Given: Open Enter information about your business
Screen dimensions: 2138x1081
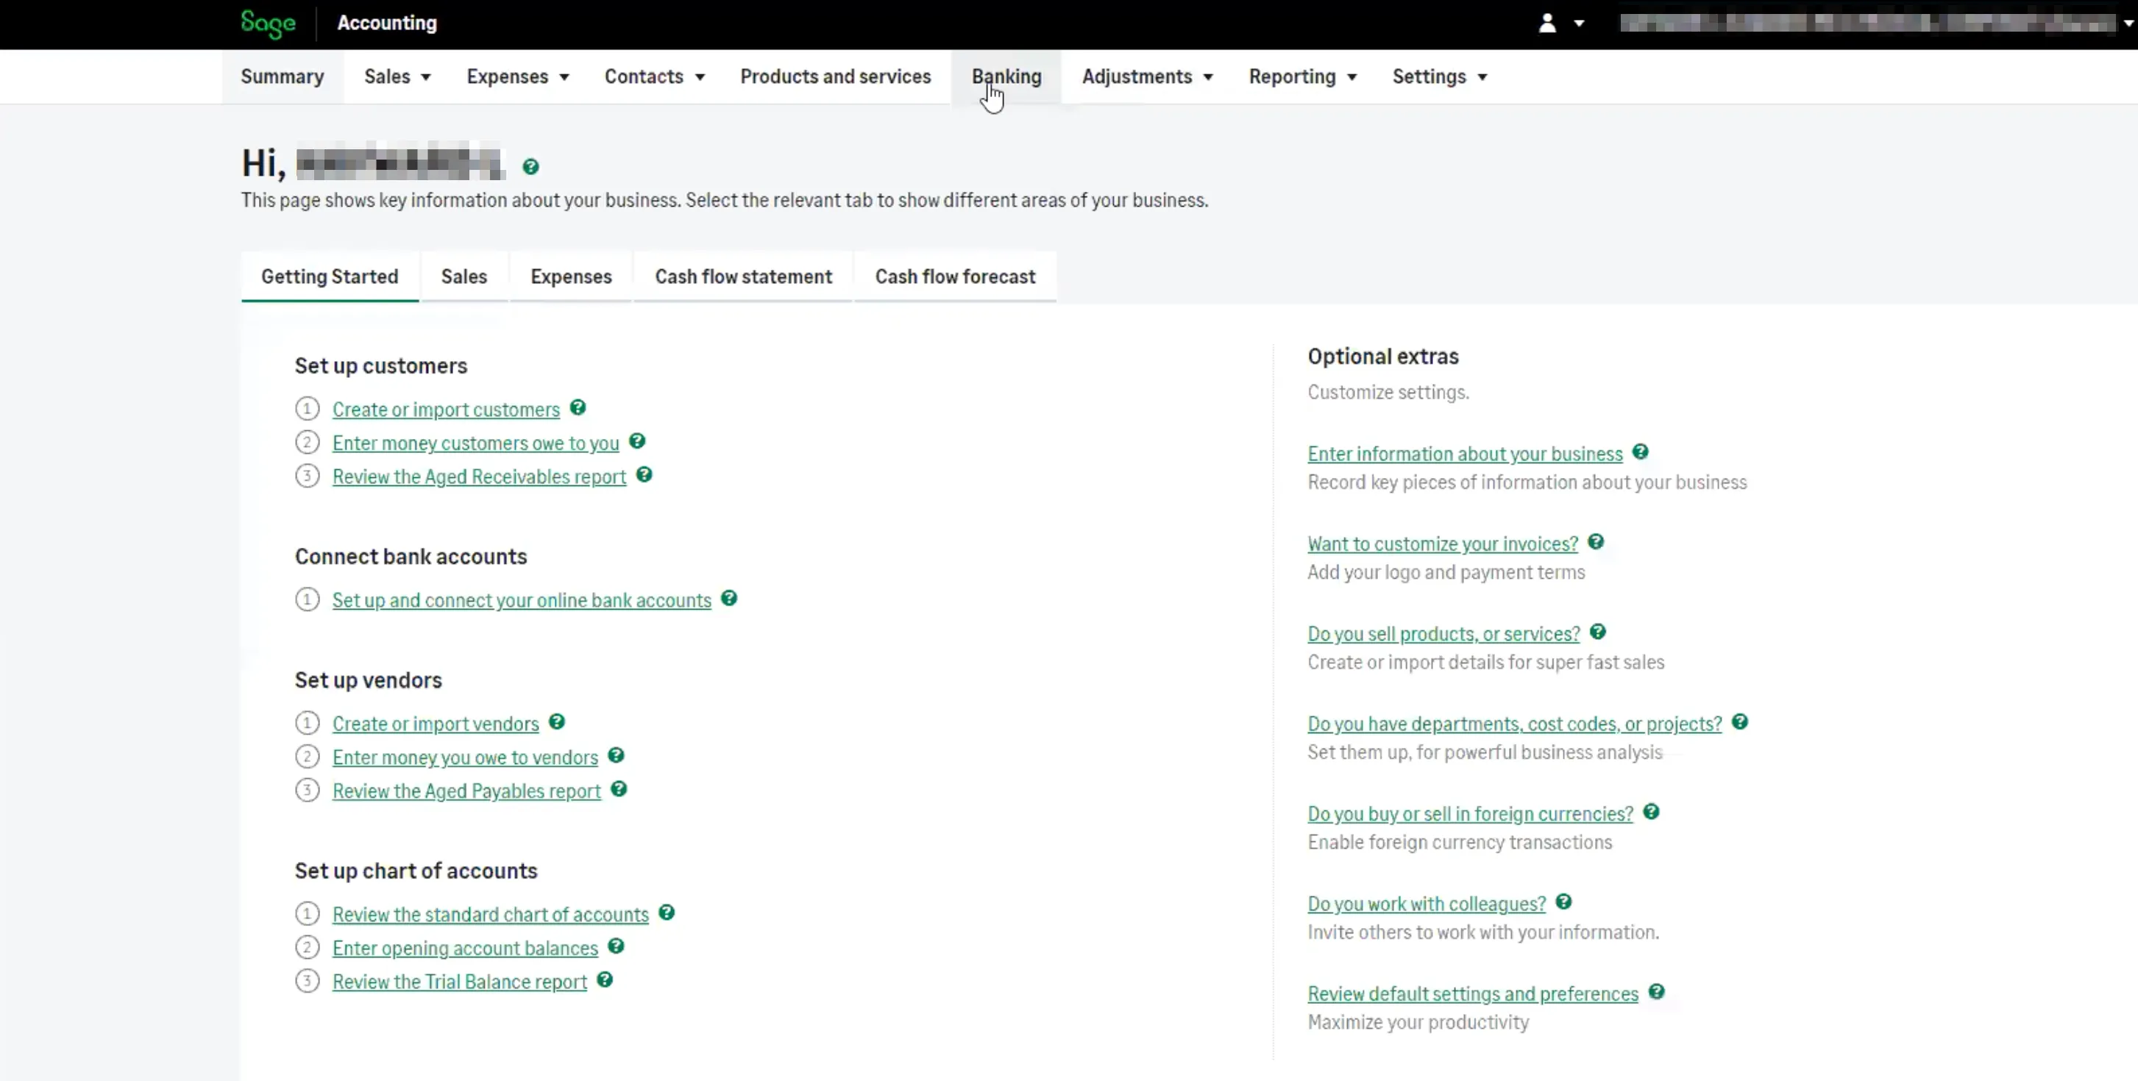Looking at the screenshot, I should pyautogui.click(x=1465, y=454).
